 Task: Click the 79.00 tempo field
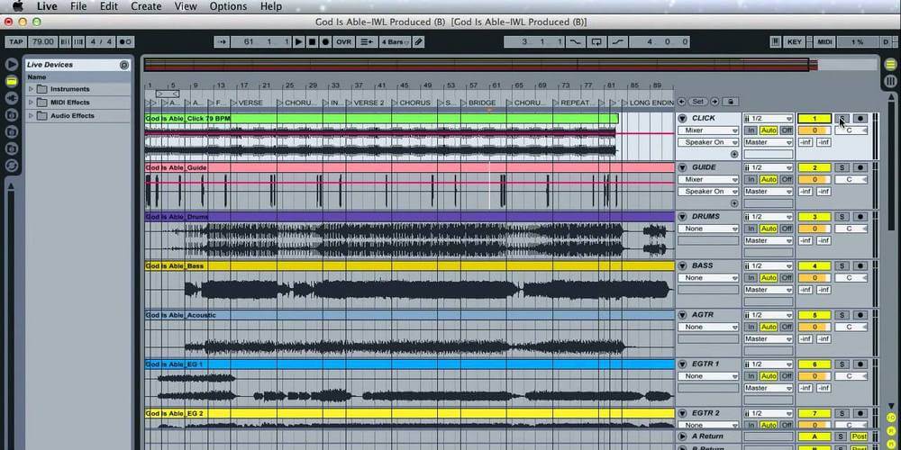pos(42,42)
